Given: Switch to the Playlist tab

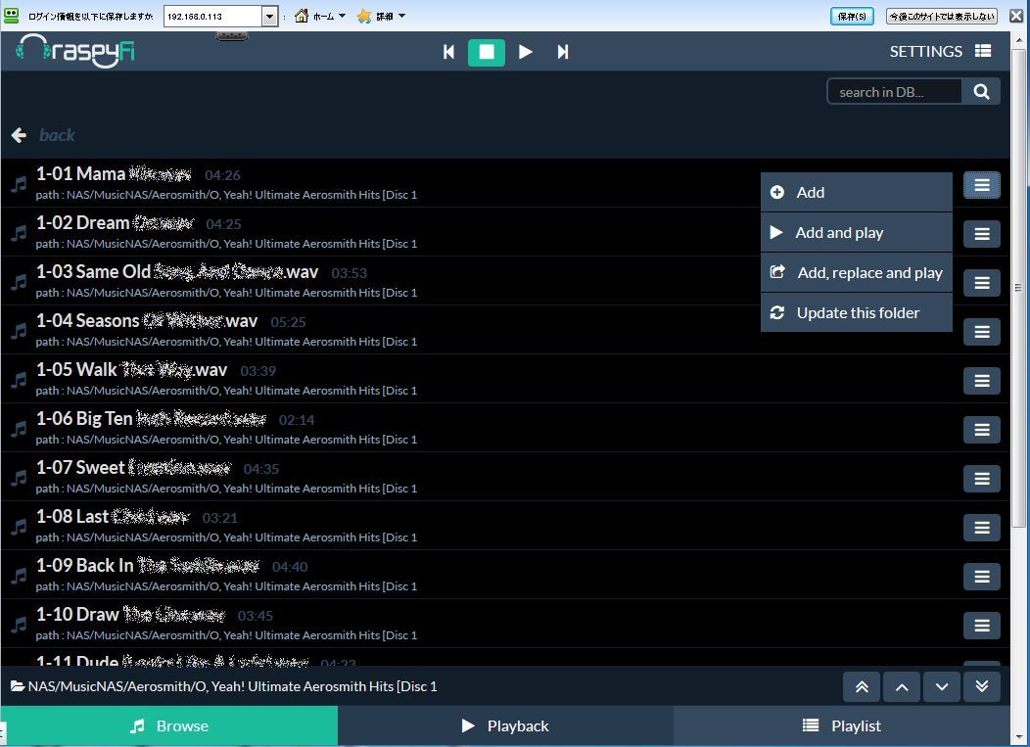Looking at the screenshot, I should [842, 726].
